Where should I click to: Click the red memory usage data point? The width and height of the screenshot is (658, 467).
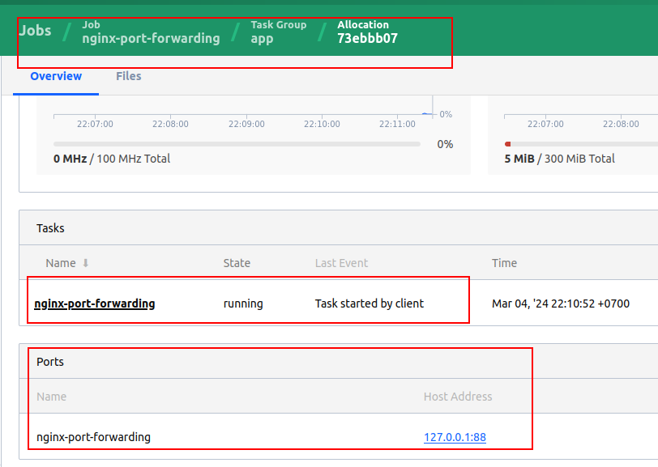coord(508,143)
